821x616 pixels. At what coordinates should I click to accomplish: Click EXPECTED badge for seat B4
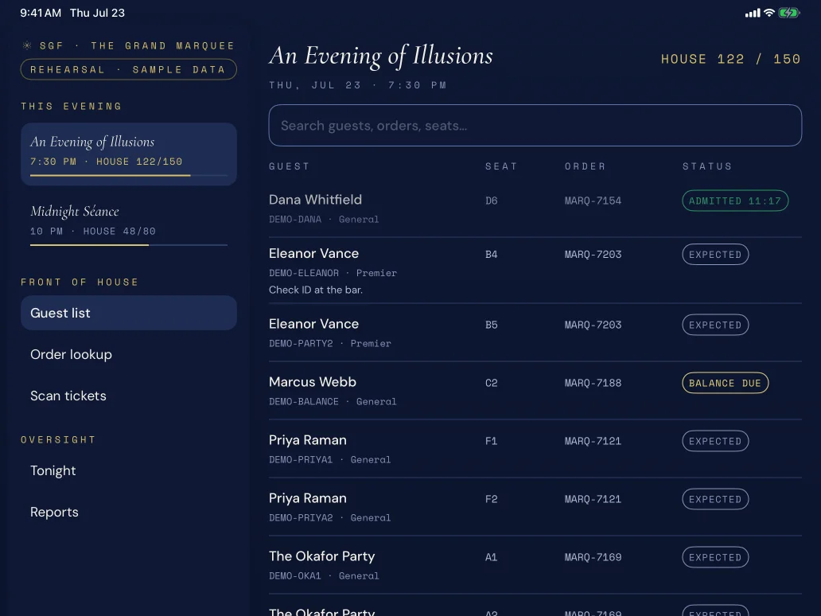[x=715, y=255]
